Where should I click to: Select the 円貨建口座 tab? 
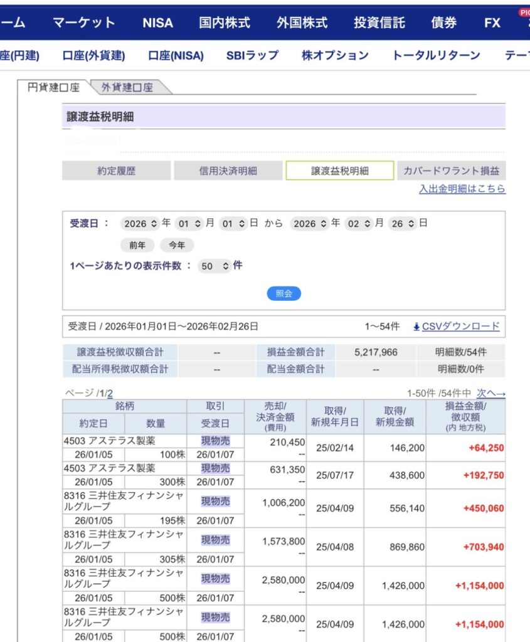coord(54,88)
